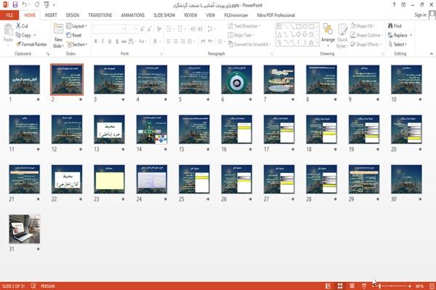The width and height of the screenshot is (436, 290).
Task: Click the Reset slide button
Action: (x=74, y=35)
